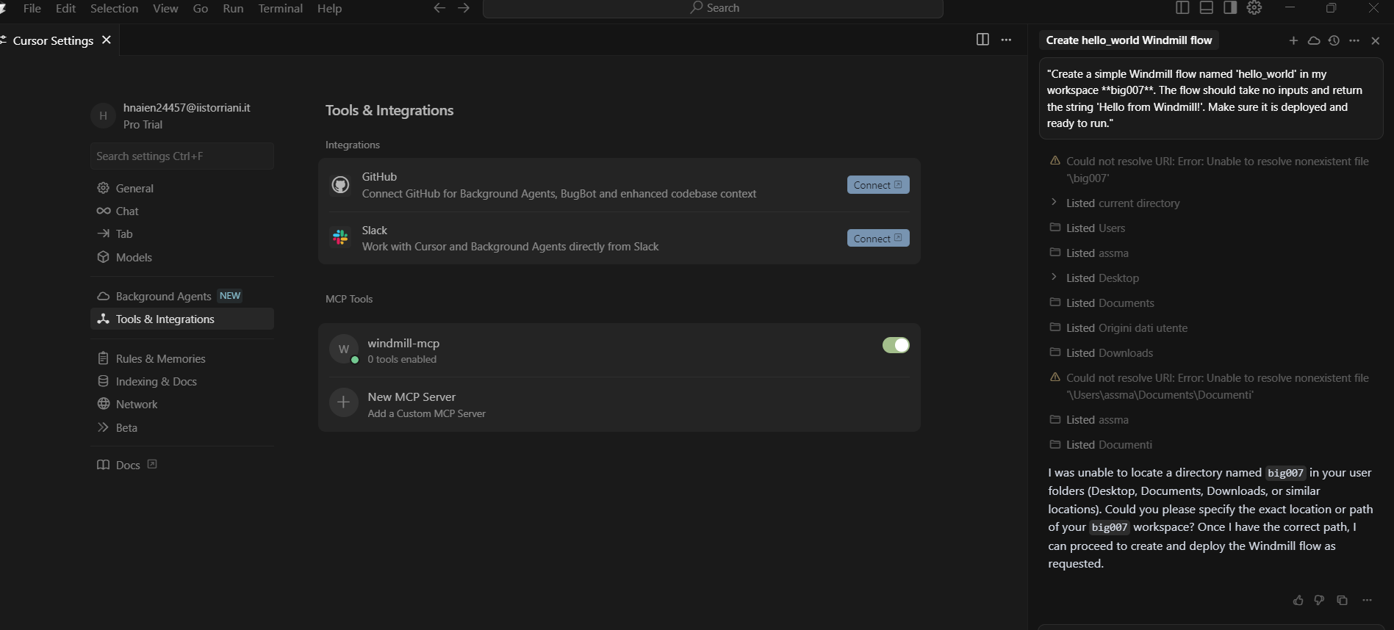Open Beta settings section
Image resolution: width=1394 pixels, height=630 pixels.
click(182, 427)
